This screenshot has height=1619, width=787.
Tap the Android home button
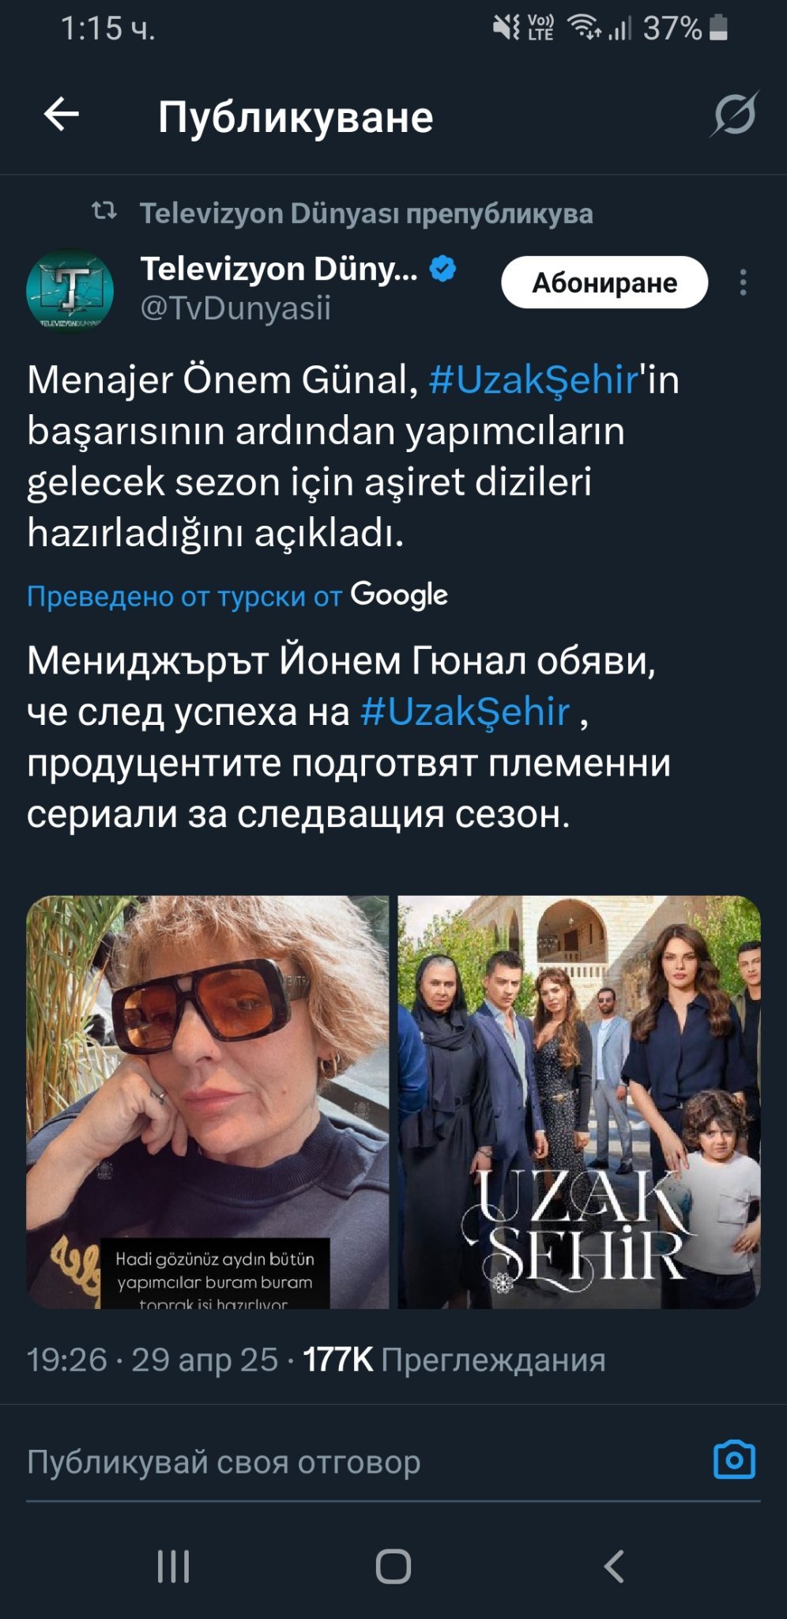393,1566
